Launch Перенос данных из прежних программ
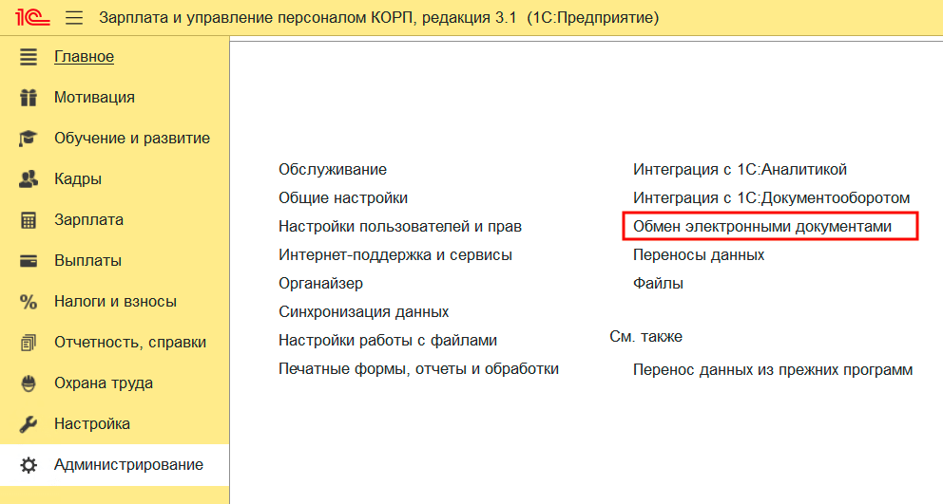Screen dimensions: 943x504 (x=772, y=369)
